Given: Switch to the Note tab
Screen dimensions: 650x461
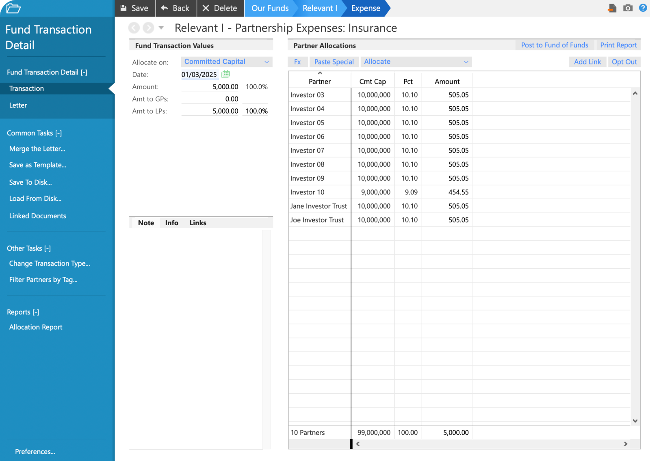Looking at the screenshot, I should pos(146,223).
